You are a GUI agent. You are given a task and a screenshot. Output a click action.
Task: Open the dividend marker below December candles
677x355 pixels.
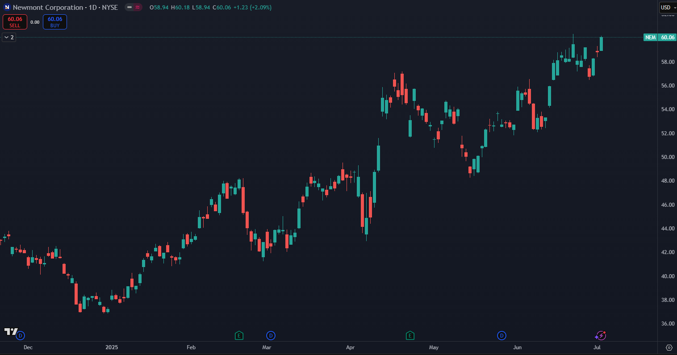tap(20, 335)
